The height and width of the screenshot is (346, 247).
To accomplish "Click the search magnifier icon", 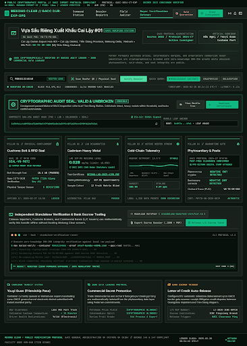I will point(11,78).
